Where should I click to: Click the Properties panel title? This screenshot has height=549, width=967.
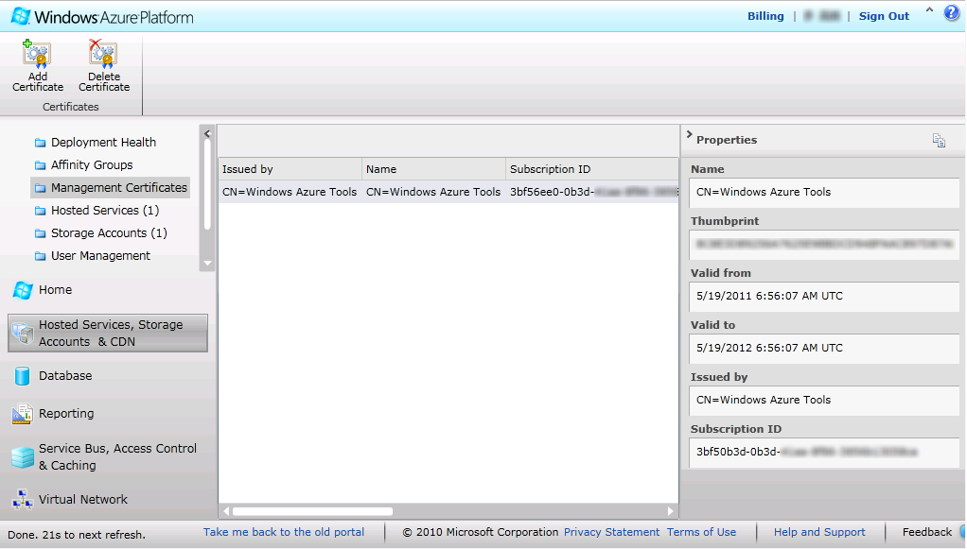(727, 140)
